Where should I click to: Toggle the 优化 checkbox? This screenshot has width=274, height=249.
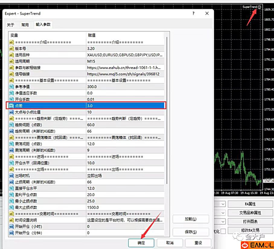point(223,231)
